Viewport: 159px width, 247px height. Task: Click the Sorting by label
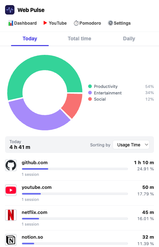pos(100,145)
